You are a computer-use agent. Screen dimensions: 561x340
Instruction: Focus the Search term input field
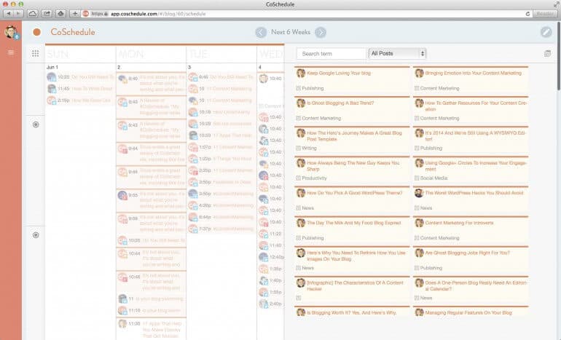pos(331,54)
